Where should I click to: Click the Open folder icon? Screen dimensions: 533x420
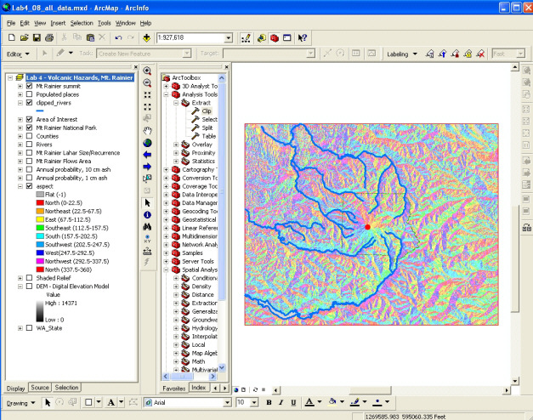(x=24, y=37)
